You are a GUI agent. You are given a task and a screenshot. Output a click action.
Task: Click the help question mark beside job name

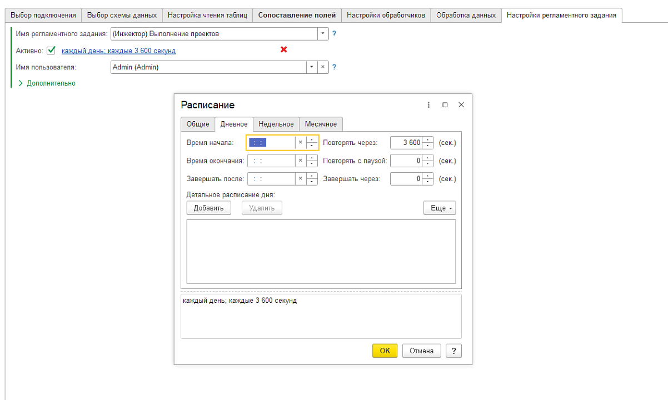pyautogui.click(x=334, y=34)
